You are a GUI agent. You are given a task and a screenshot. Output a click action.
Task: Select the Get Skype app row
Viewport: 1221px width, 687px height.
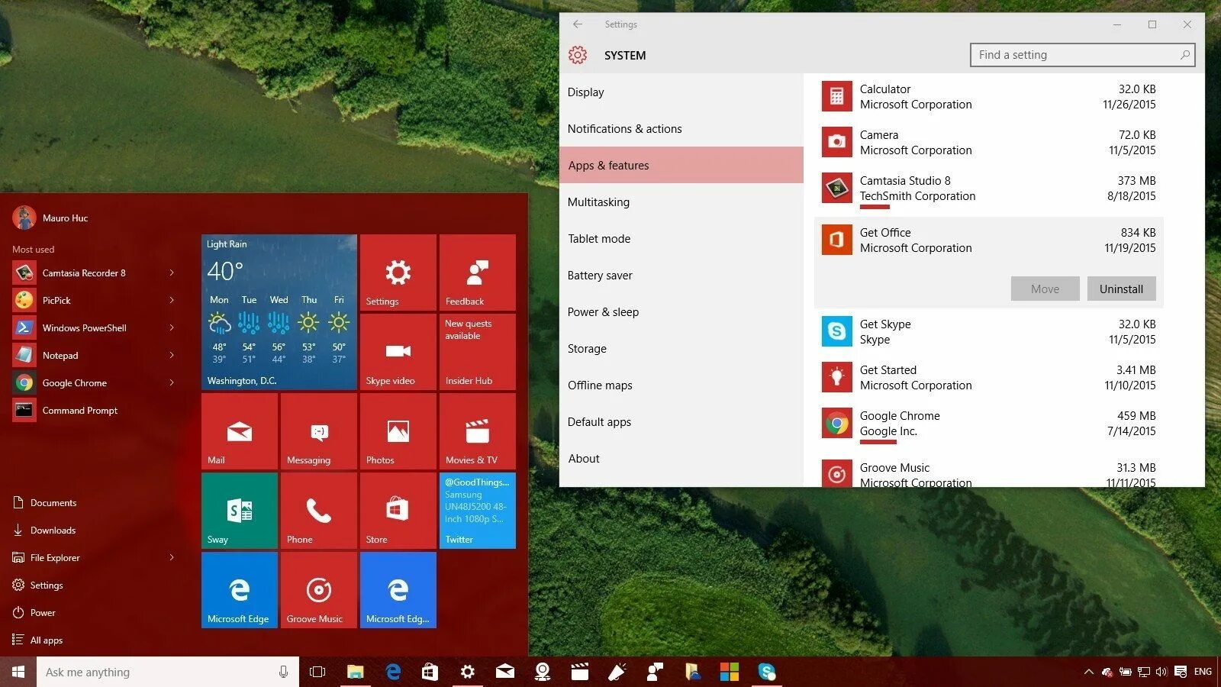coord(989,331)
